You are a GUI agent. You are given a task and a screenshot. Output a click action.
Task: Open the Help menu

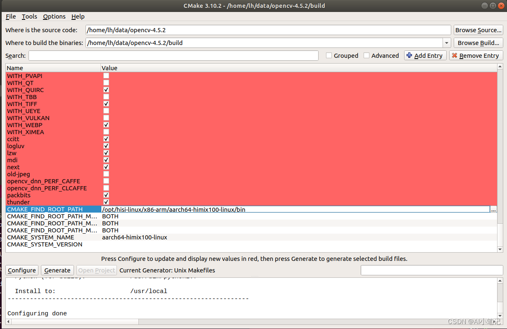click(78, 17)
